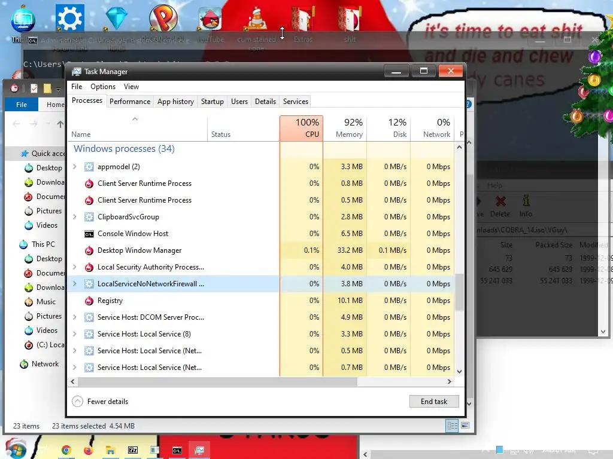Open the View menu in Task Manager

(131, 87)
